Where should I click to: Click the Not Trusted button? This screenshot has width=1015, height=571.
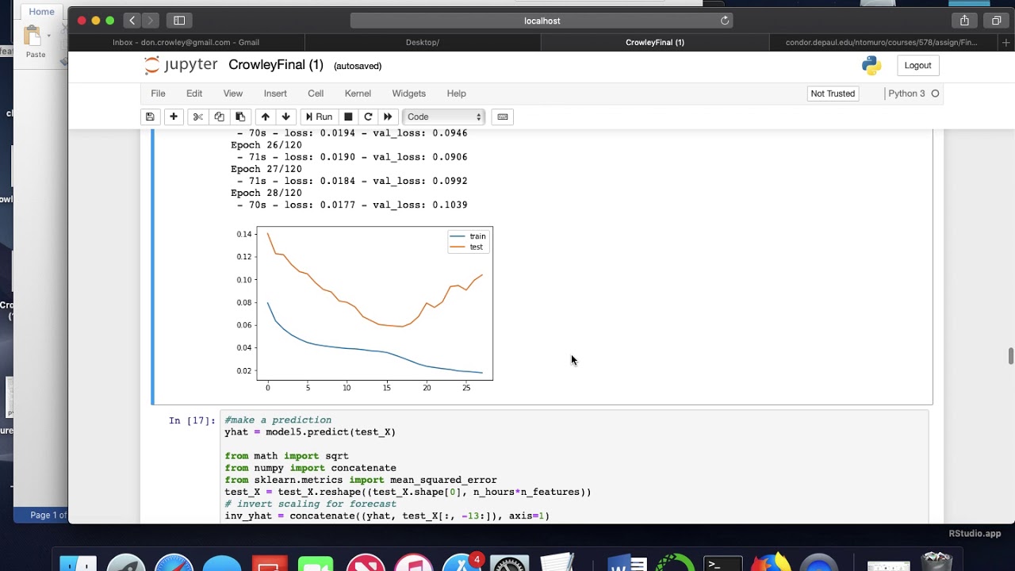[x=833, y=94]
